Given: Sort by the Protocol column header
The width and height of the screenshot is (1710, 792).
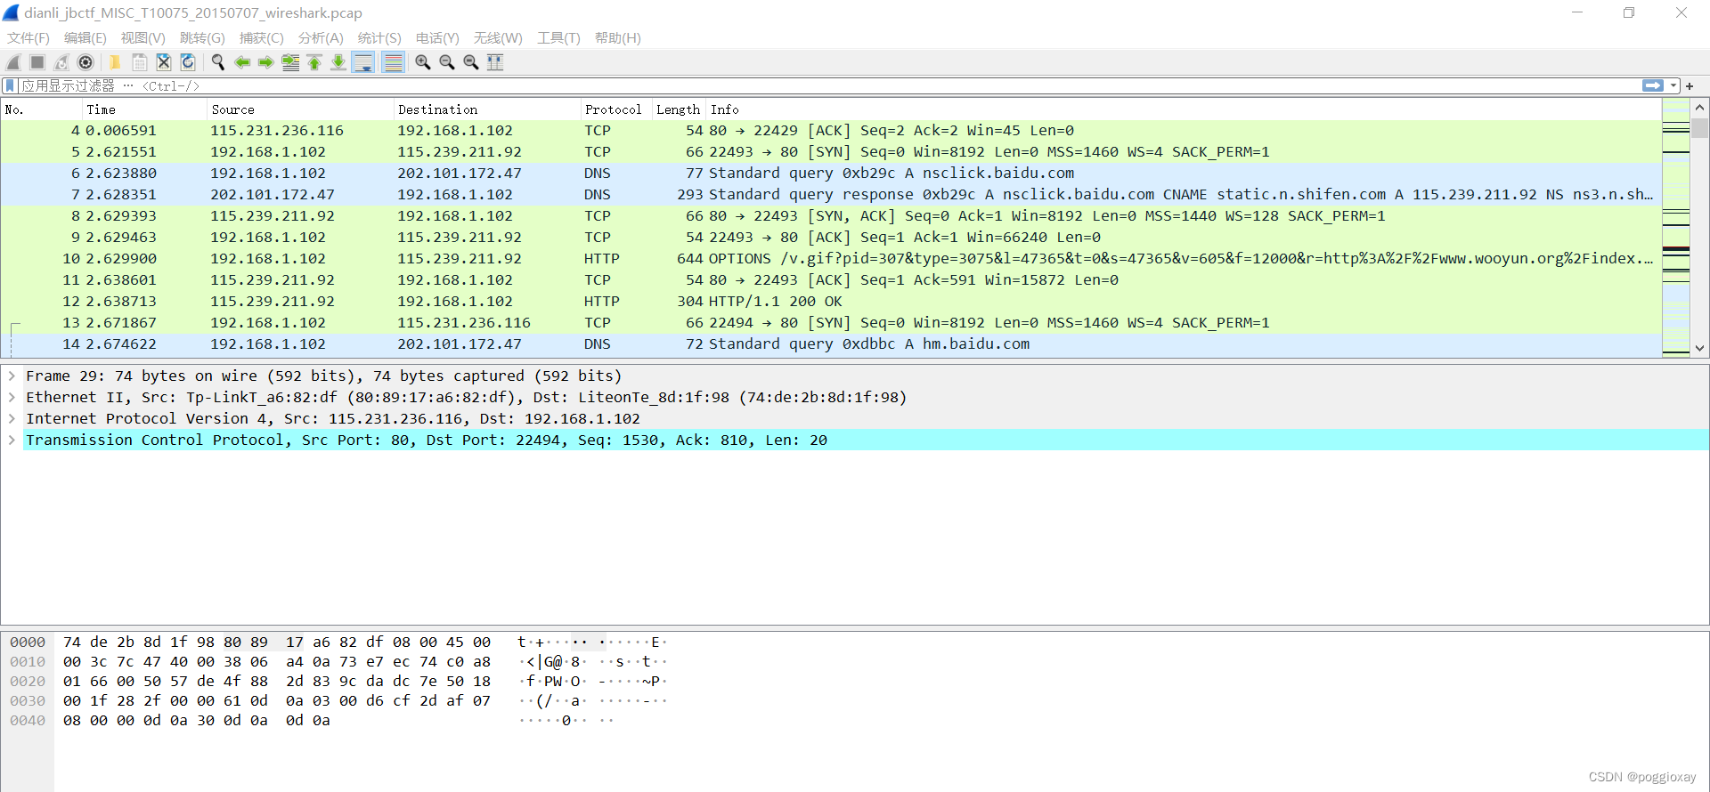Looking at the screenshot, I should click(616, 109).
